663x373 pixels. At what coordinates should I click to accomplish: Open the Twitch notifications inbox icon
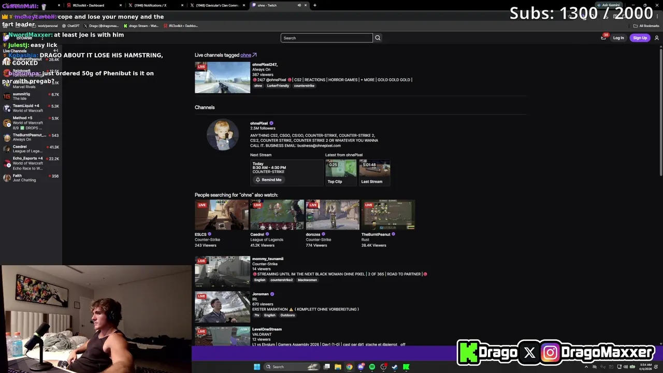point(603,37)
